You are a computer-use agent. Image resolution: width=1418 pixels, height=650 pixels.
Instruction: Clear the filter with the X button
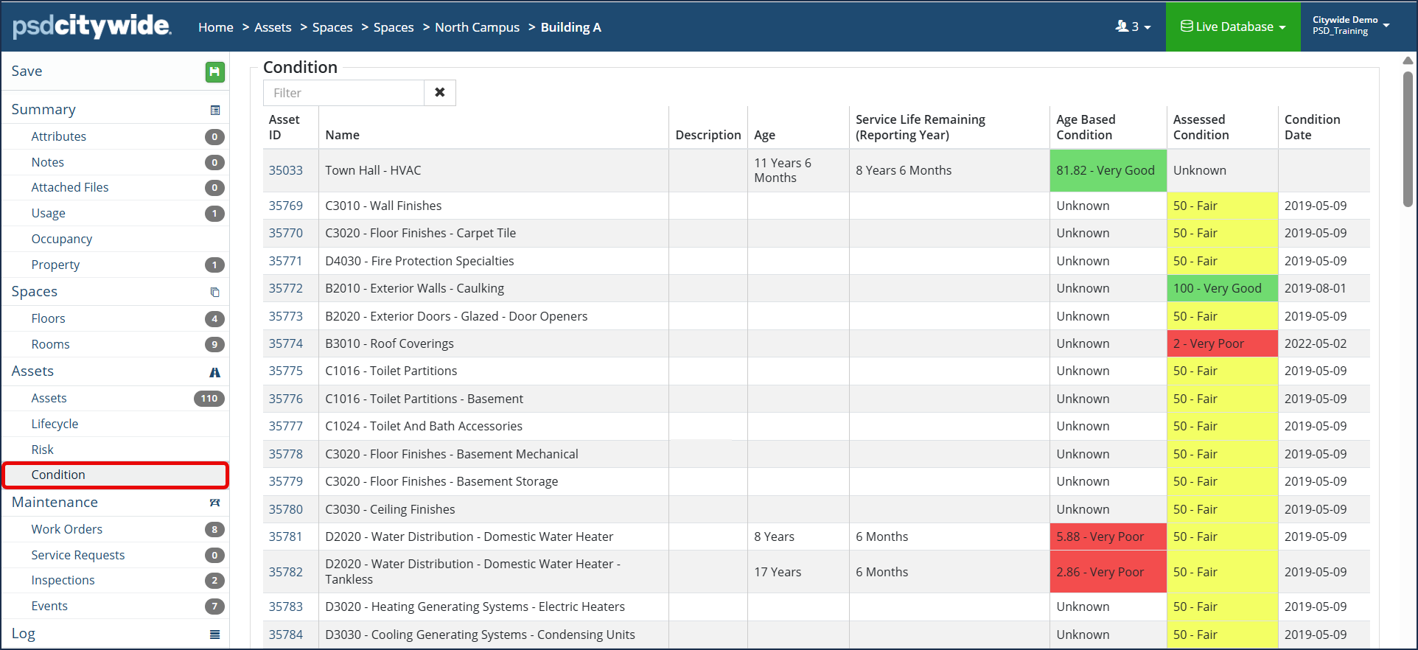coord(440,93)
